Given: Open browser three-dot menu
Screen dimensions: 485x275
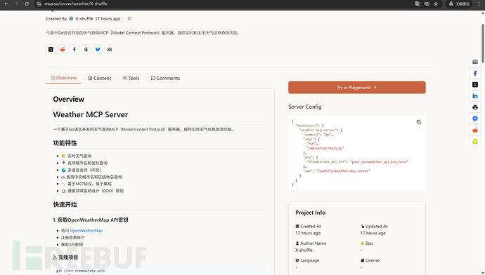Looking at the screenshot, I should coord(479,4).
